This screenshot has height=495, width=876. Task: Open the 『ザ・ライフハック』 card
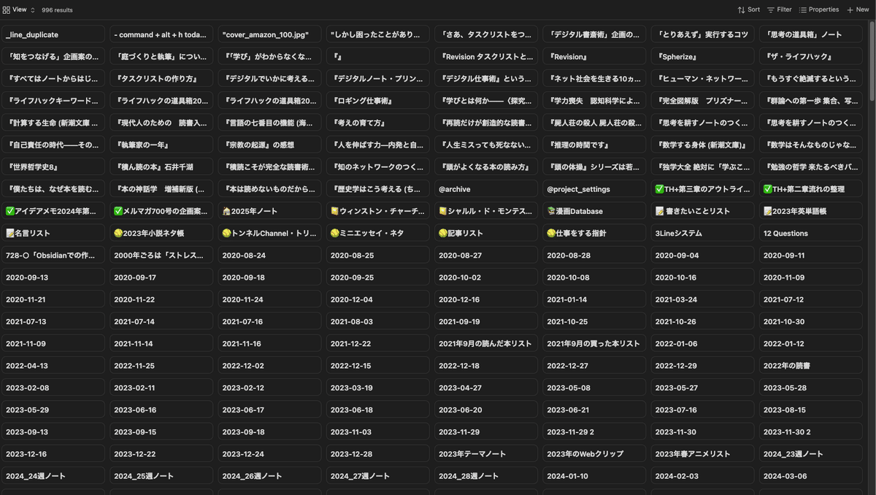point(810,57)
